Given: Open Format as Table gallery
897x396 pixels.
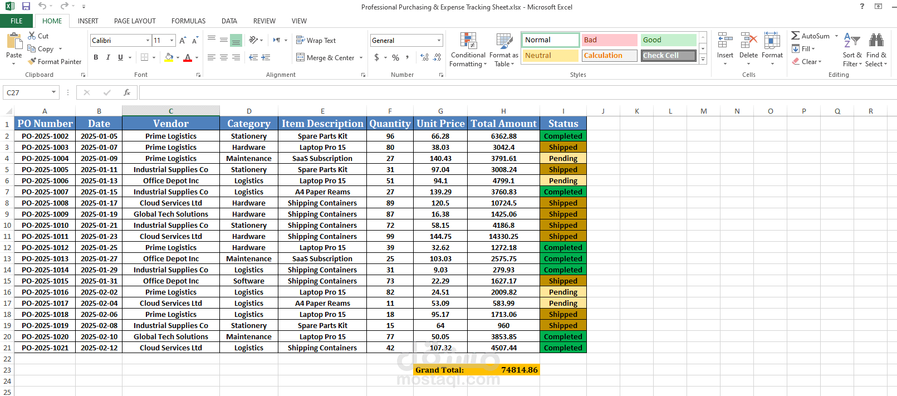Looking at the screenshot, I should click(x=504, y=50).
